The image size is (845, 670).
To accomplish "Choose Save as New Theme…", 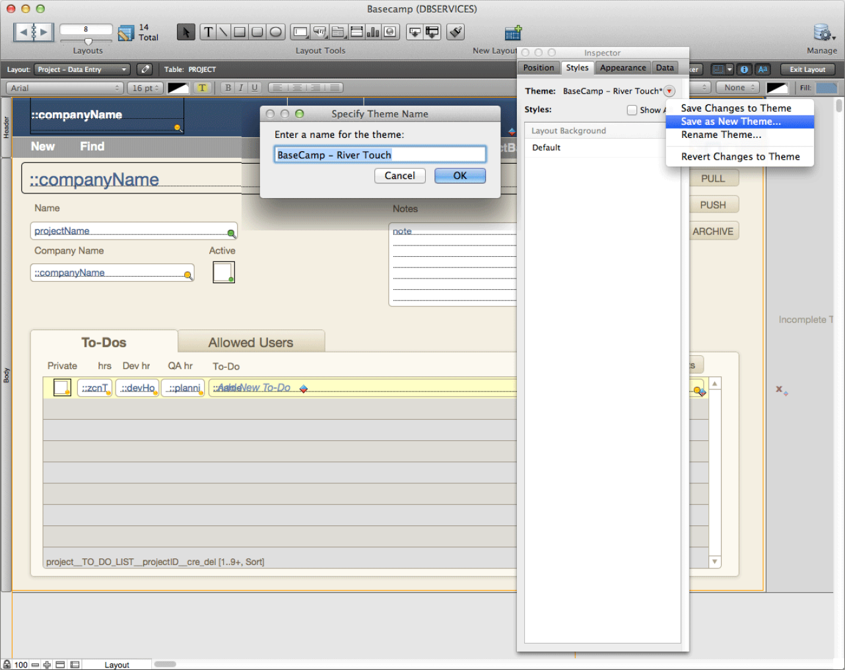I will tap(731, 121).
